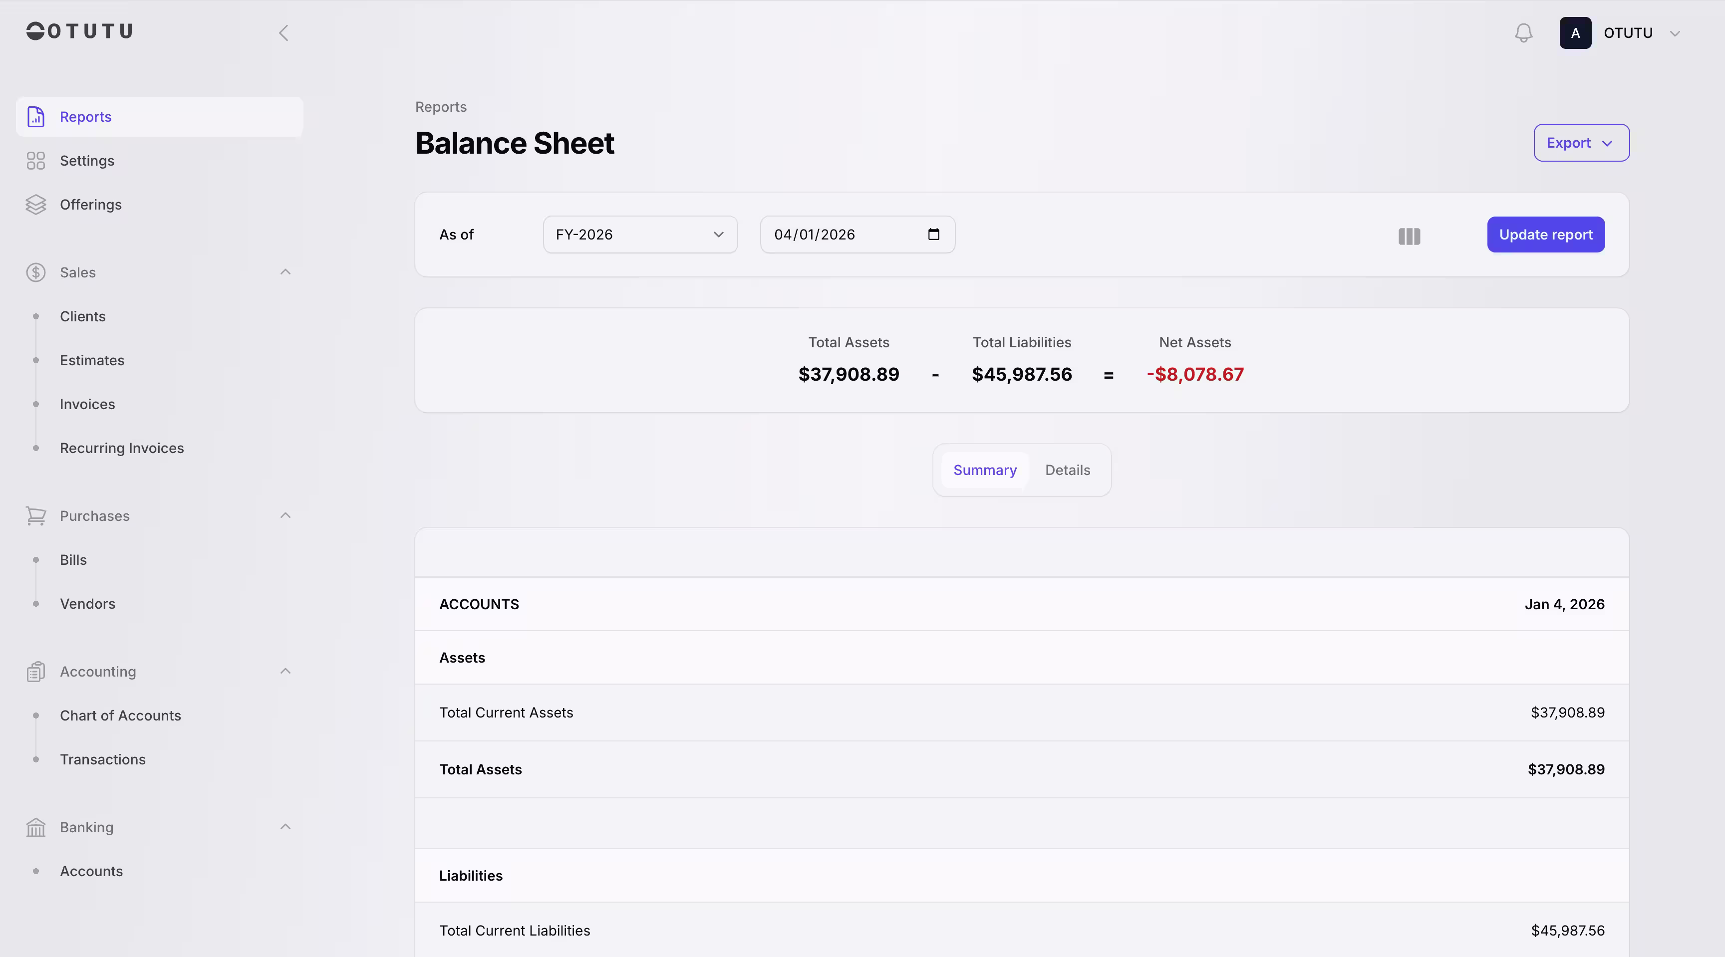Select the Offerings layers icon

[35, 205]
